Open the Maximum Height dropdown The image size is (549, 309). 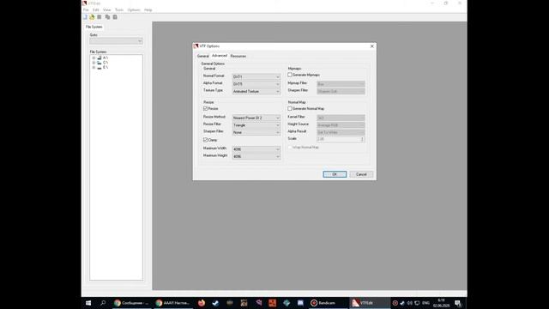(x=256, y=156)
